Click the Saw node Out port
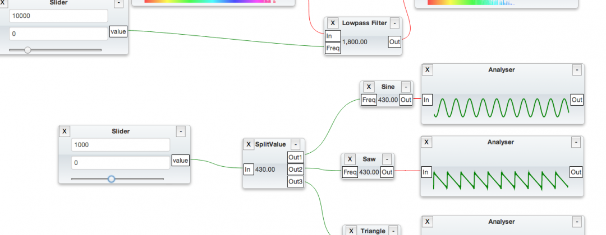The height and width of the screenshot is (235, 606). point(387,172)
